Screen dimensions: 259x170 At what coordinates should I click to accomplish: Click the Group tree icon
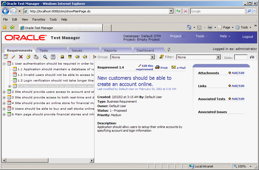pyautogui.click(x=95, y=57)
